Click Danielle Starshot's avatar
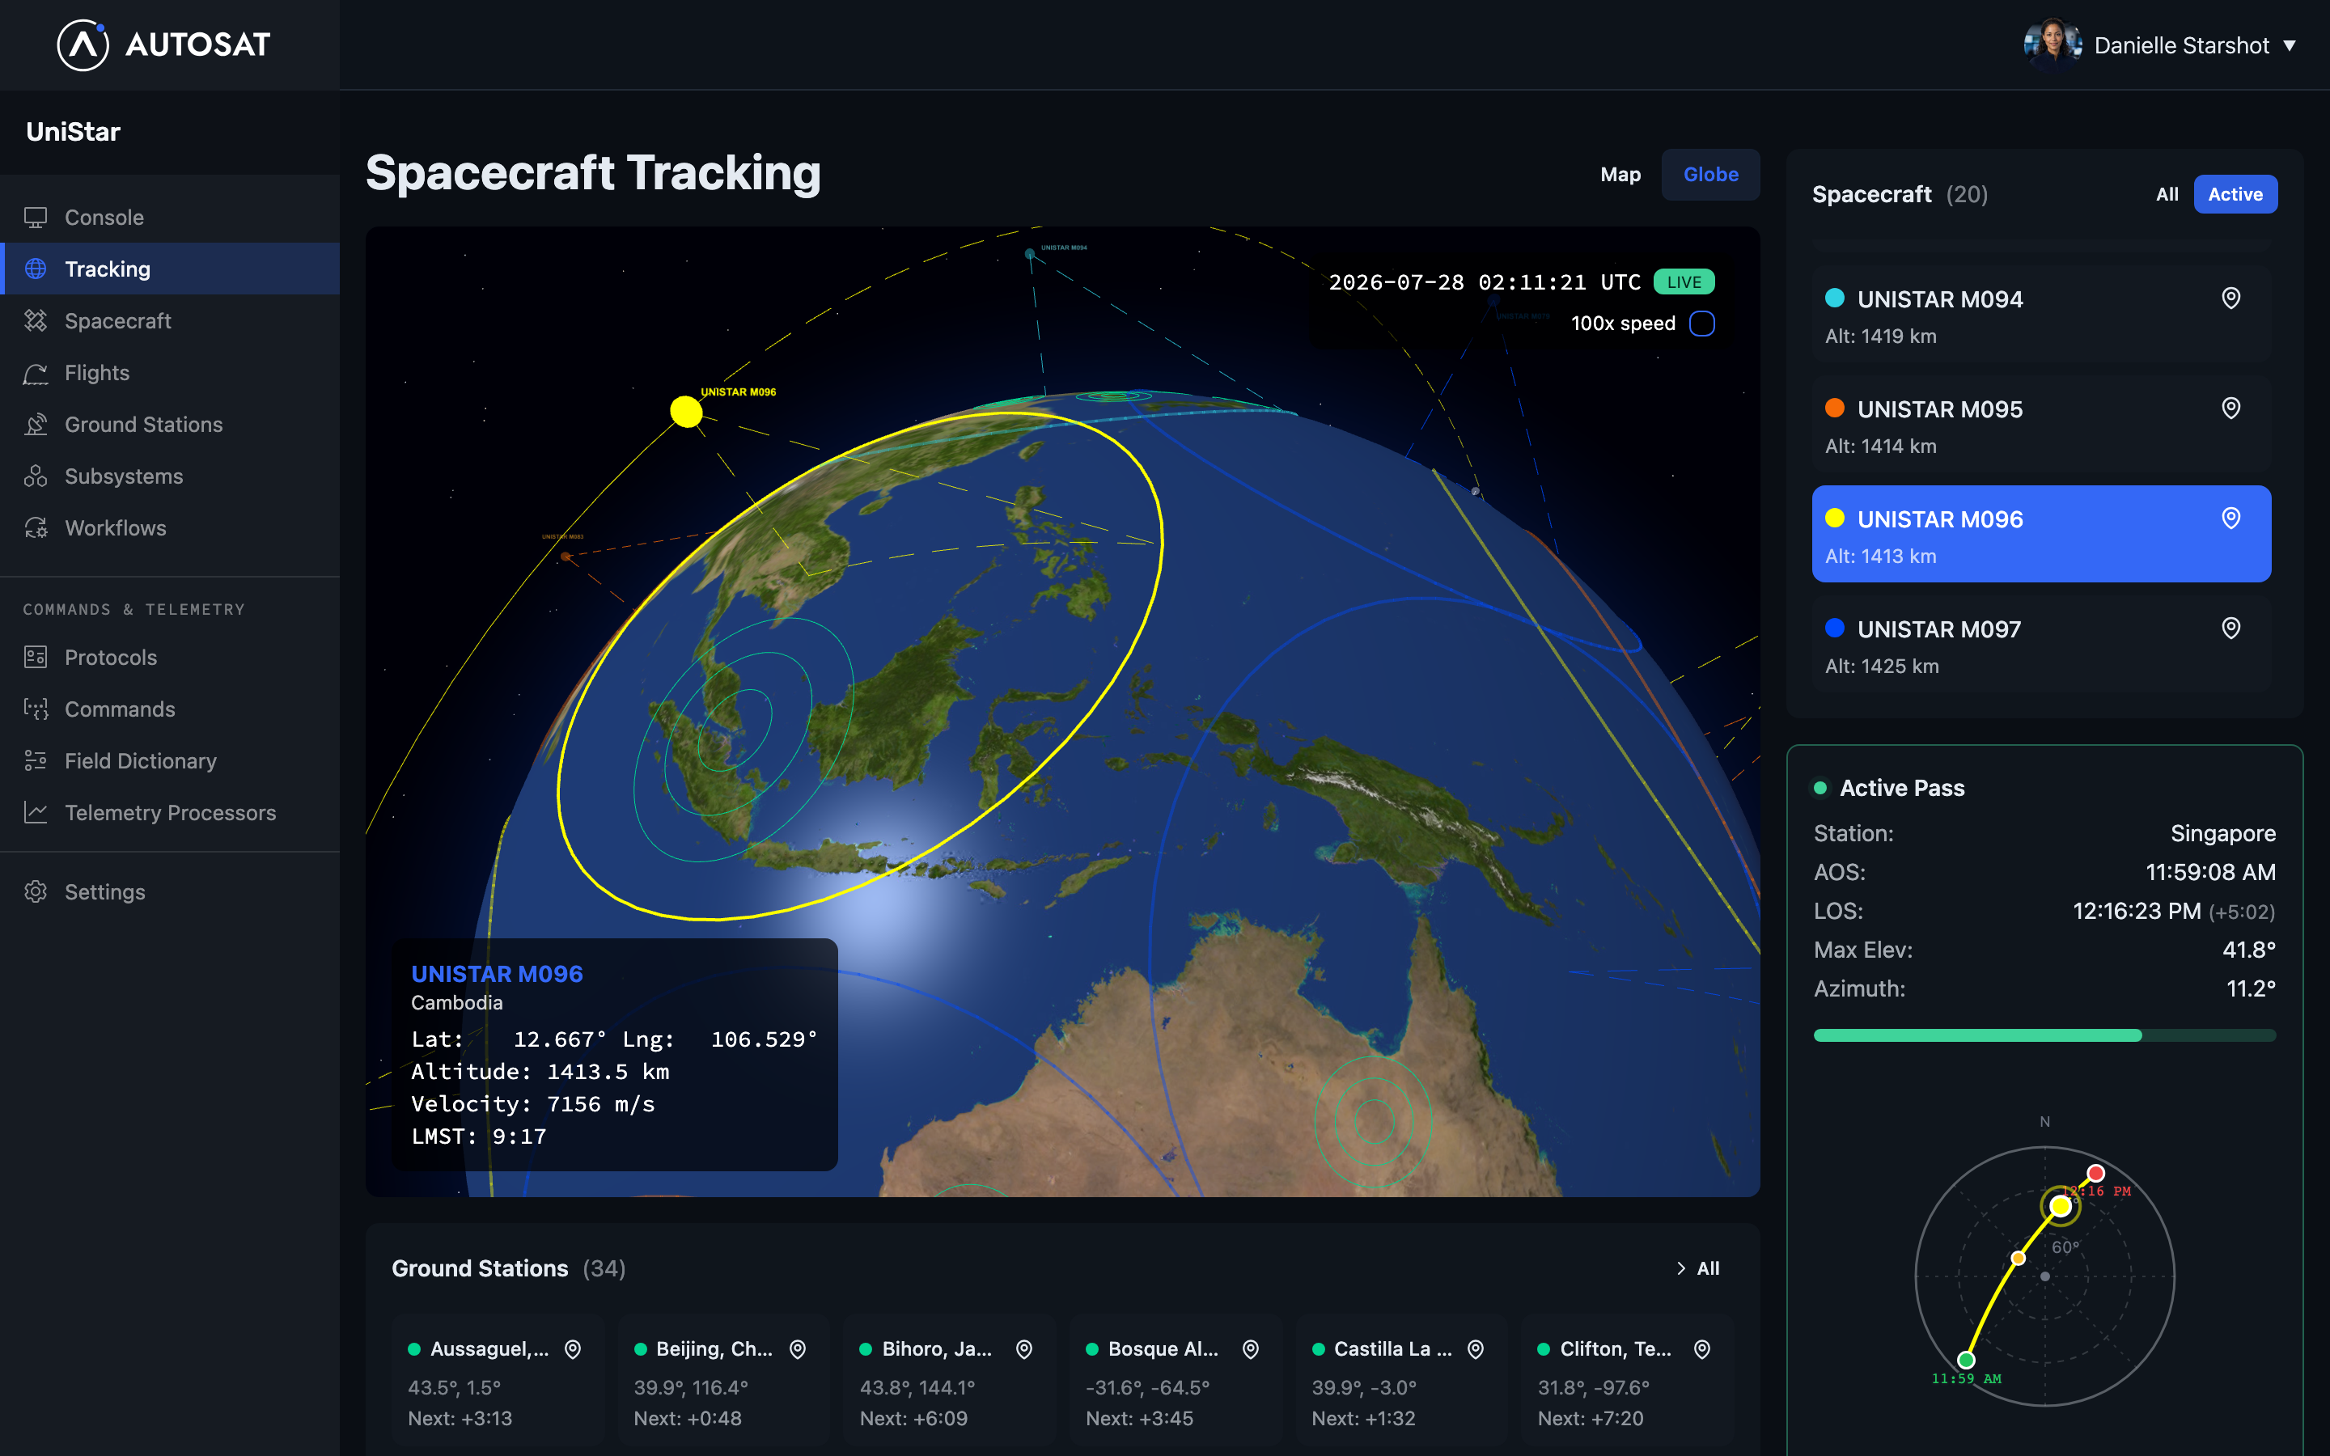 tap(2053, 44)
